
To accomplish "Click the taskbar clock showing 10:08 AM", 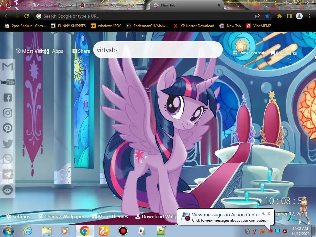I will click(300, 231).
